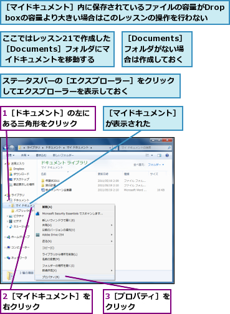Go back with Explorer's Back arrow

(6, 148)
